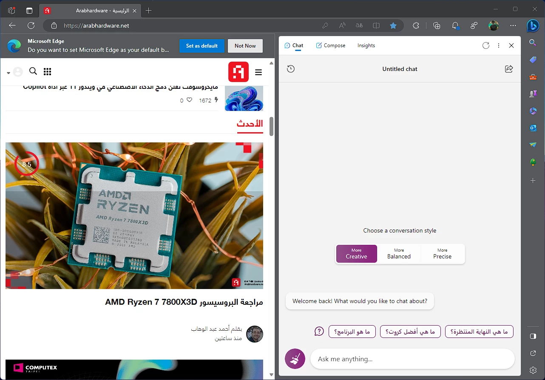Expand the user account dropdown arrow
The image size is (545, 380).
pyautogui.click(x=9, y=73)
